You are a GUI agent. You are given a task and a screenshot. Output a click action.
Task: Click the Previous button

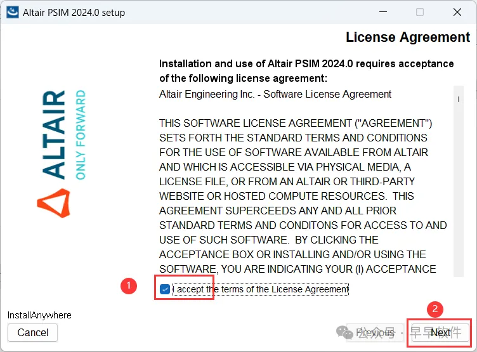[x=375, y=332]
